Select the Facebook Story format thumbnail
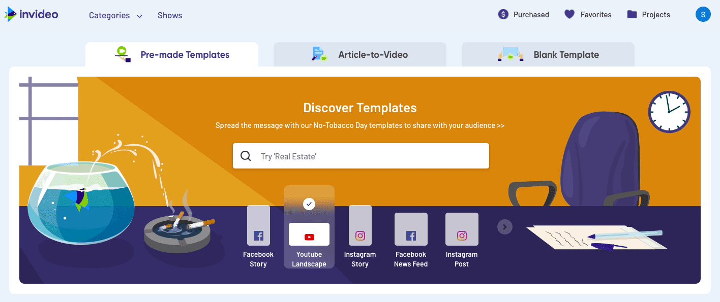720x302 pixels. click(x=258, y=225)
